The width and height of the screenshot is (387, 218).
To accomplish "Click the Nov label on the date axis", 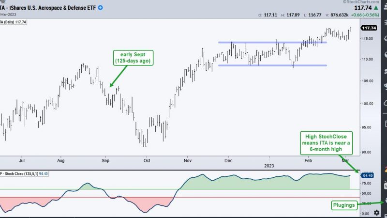I will (188, 161).
